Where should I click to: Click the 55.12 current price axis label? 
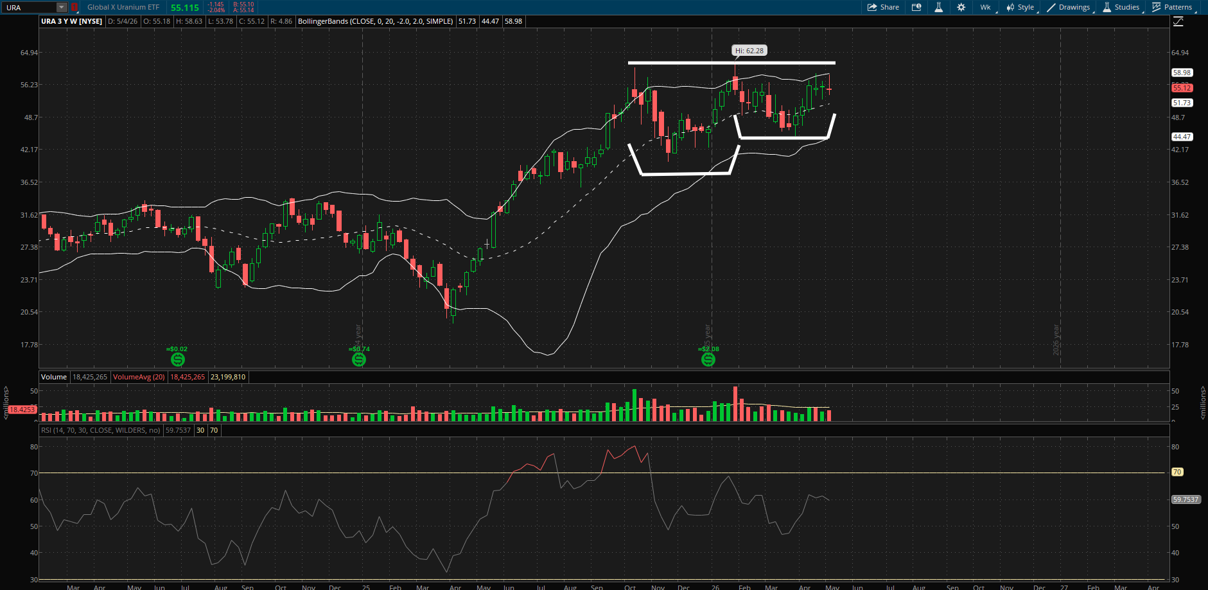pyautogui.click(x=1182, y=88)
